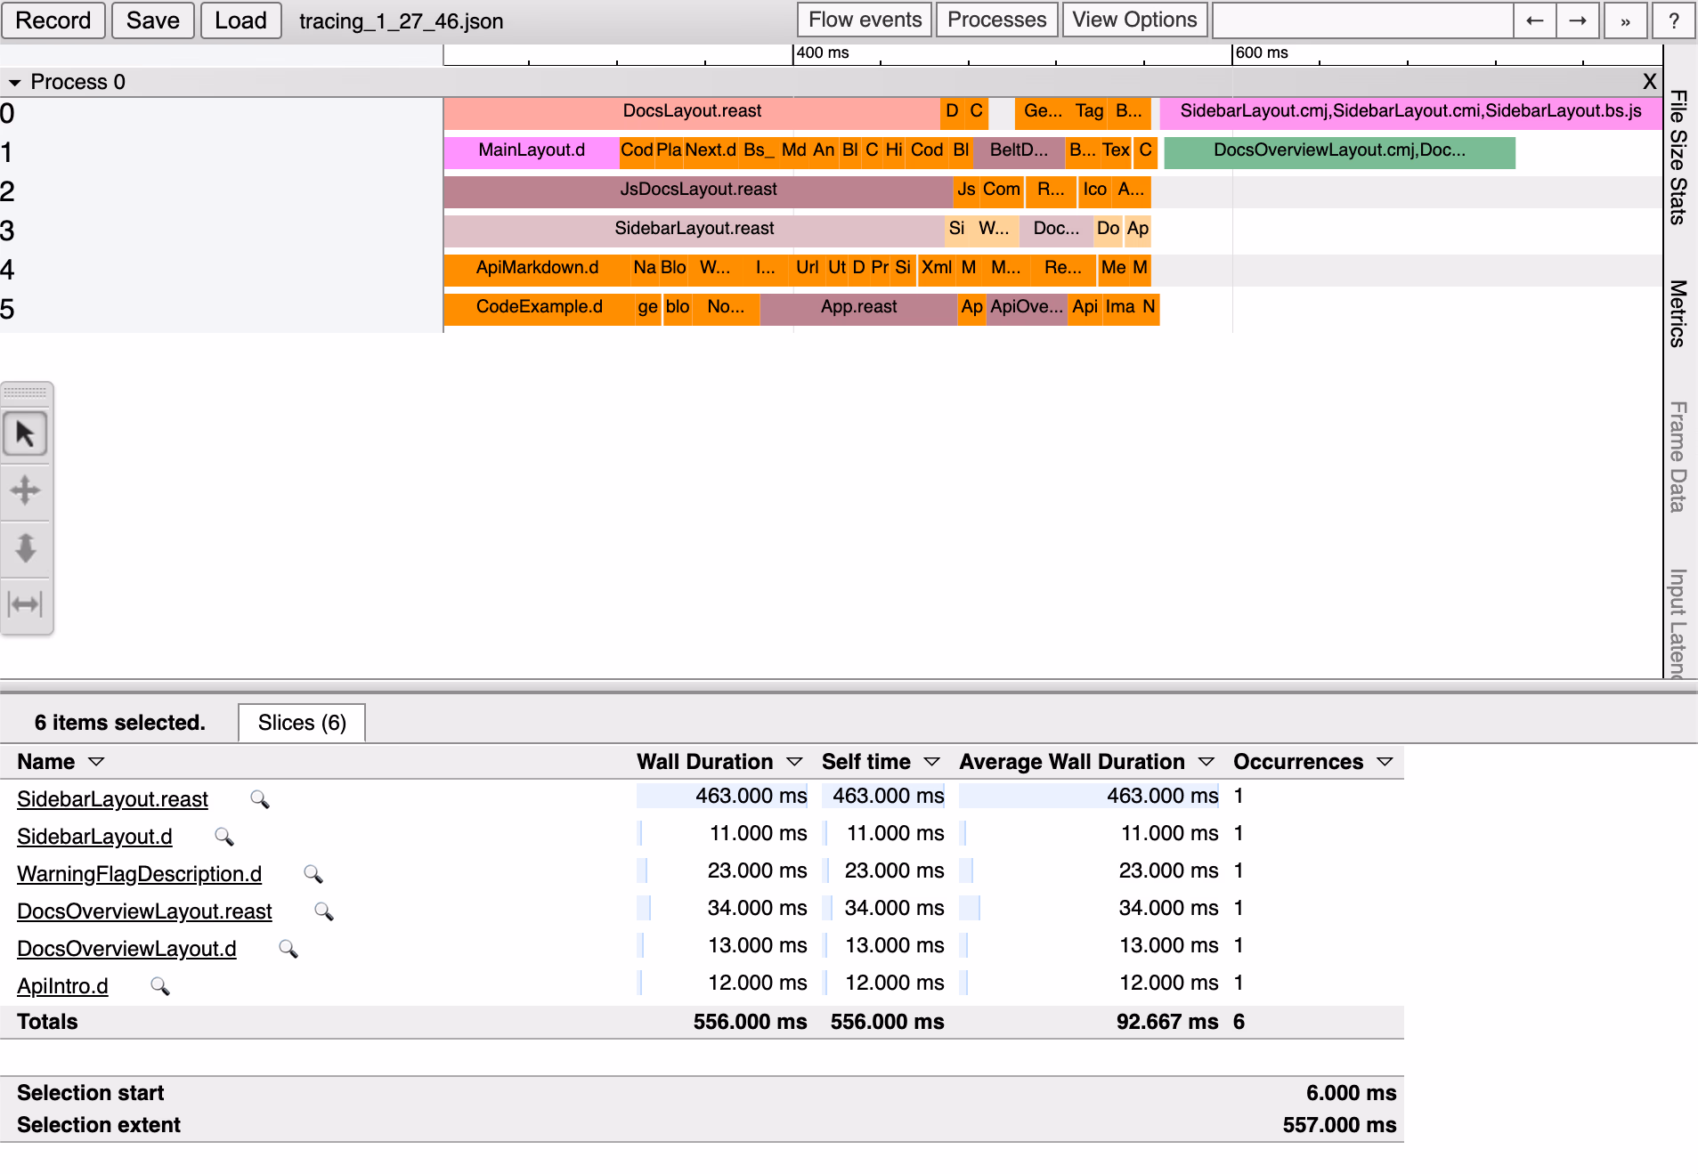Activate the pan tool

click(x=25, y=490)
